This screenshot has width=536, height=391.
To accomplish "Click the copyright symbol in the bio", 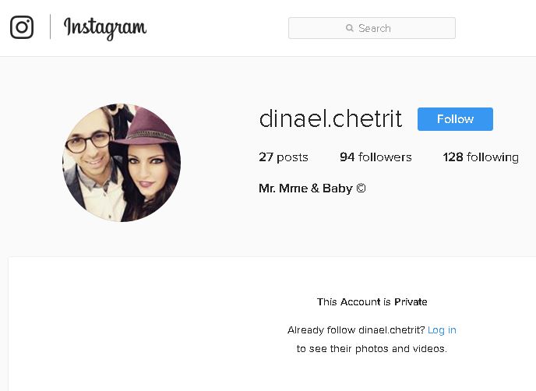I will click(361, 188).
